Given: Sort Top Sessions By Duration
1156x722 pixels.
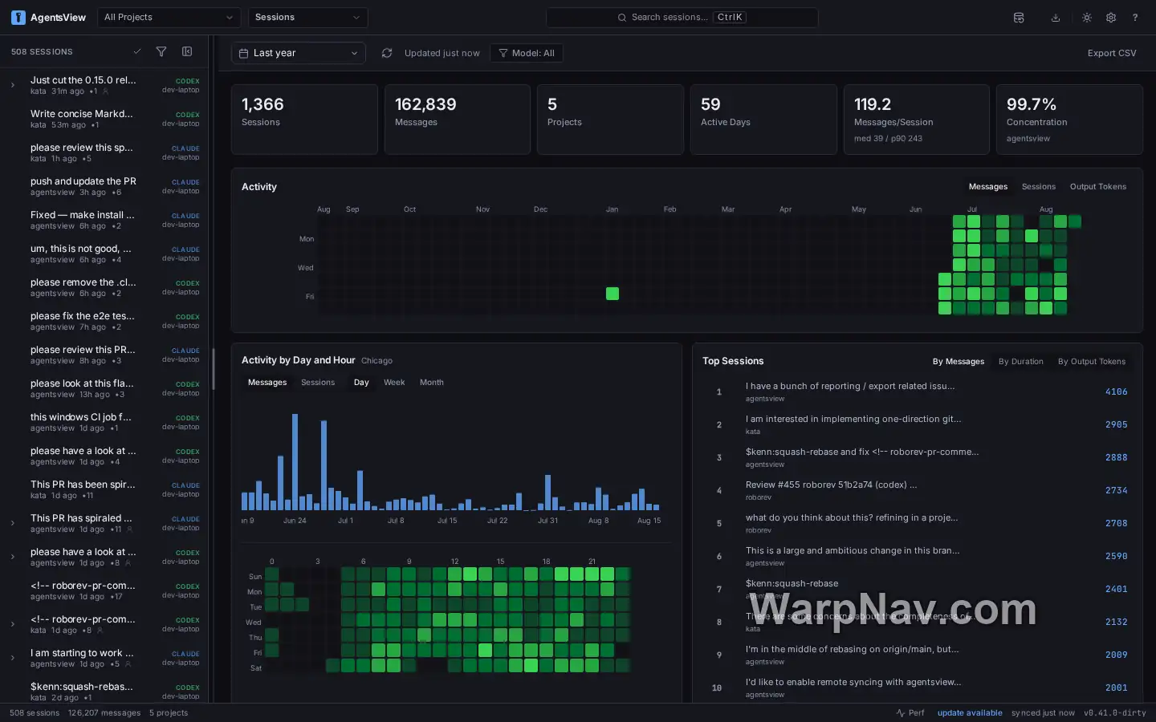Looking at the screenshot, I should click(x=1021, y=362).
